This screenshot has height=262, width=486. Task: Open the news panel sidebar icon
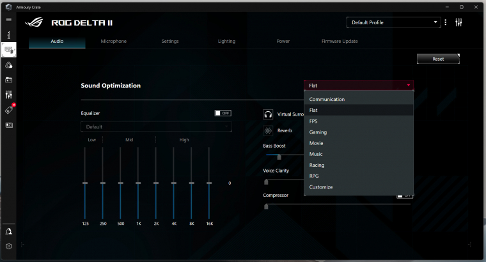click(9, 125)
